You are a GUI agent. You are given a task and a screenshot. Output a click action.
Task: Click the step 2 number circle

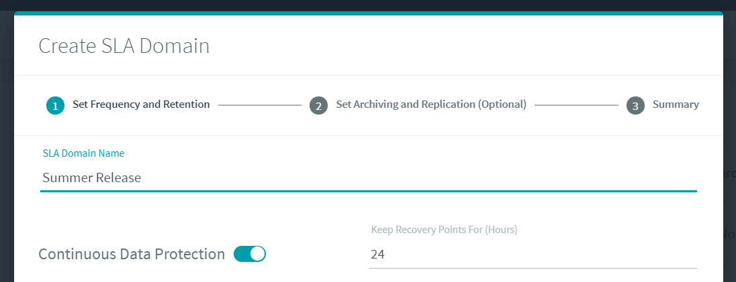pyautogui.click(x=318, y=105)
